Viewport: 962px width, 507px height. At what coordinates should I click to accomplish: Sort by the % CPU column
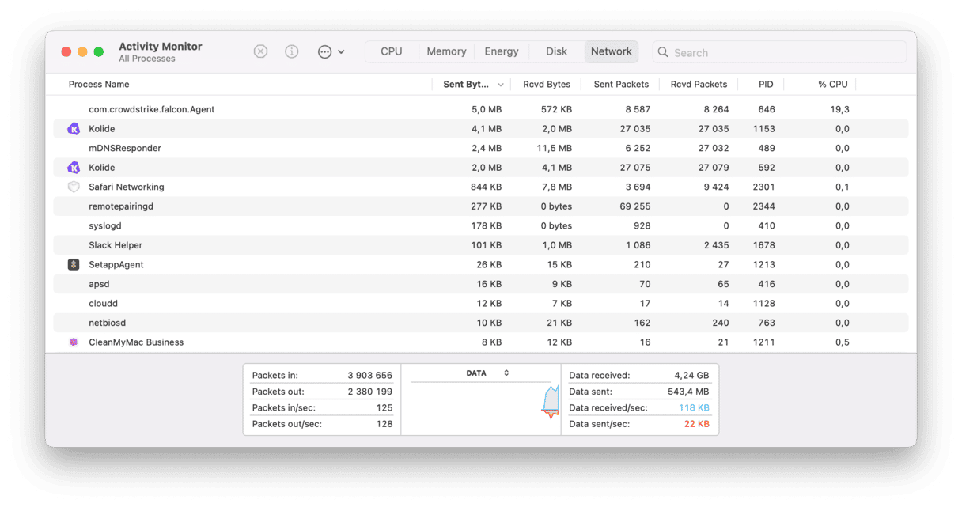(832, 84)
